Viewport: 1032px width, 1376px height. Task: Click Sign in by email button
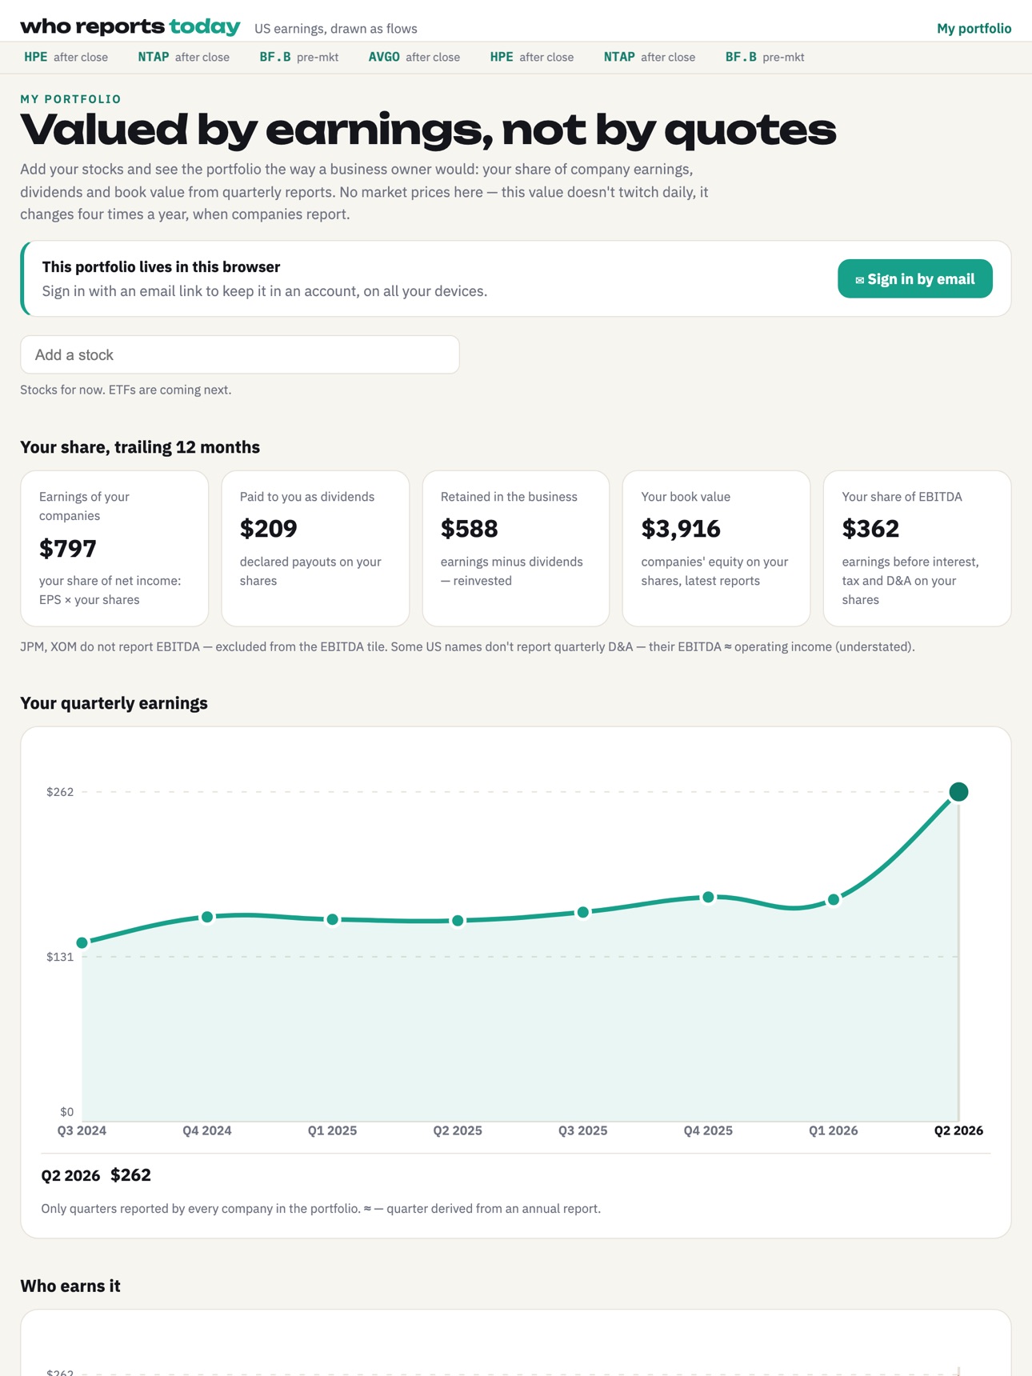point(915,278)
